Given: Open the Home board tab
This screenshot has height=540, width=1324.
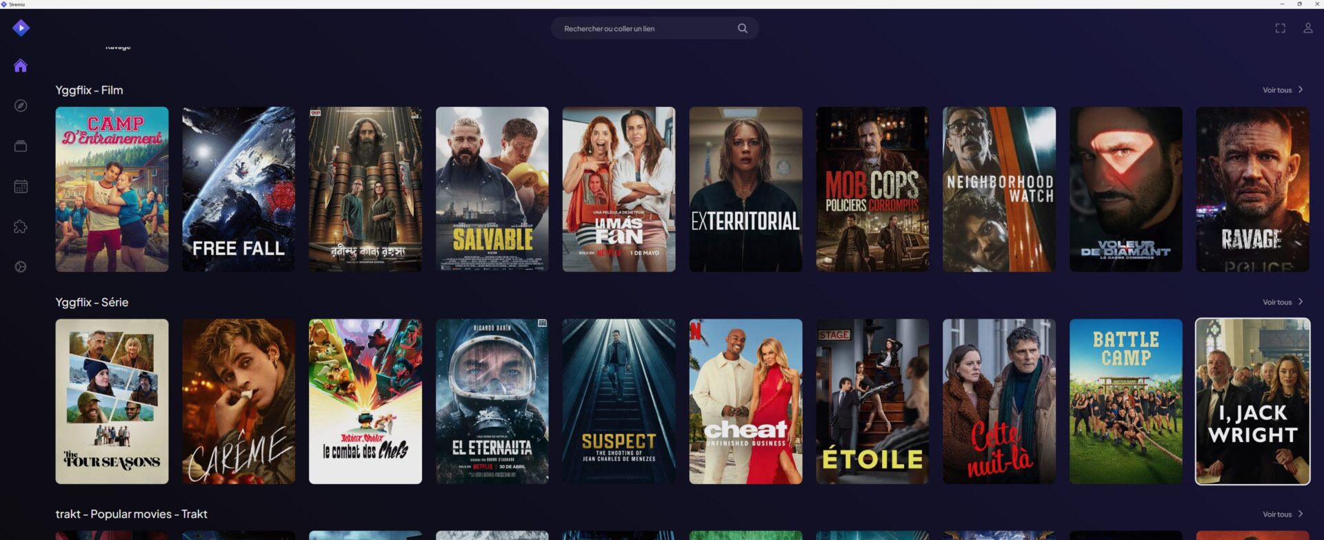Looking at the screenshot, I should click(21, 66).
